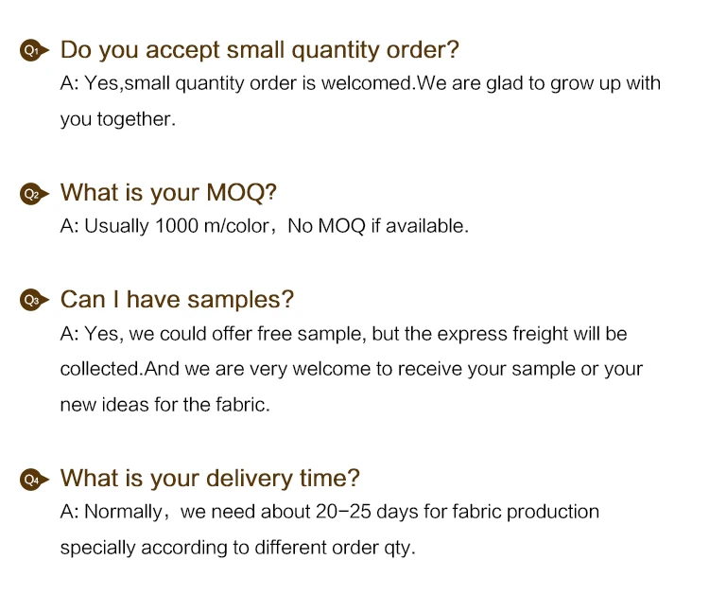Click the Q1 brown bullet icon

tap(34, 50)
